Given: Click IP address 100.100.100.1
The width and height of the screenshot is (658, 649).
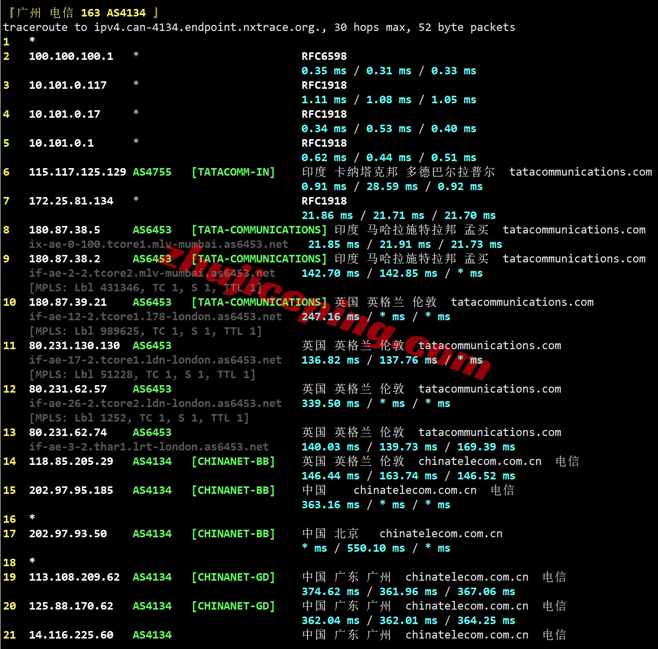Looking at the screenshot, I should click(x=71, y=56).
